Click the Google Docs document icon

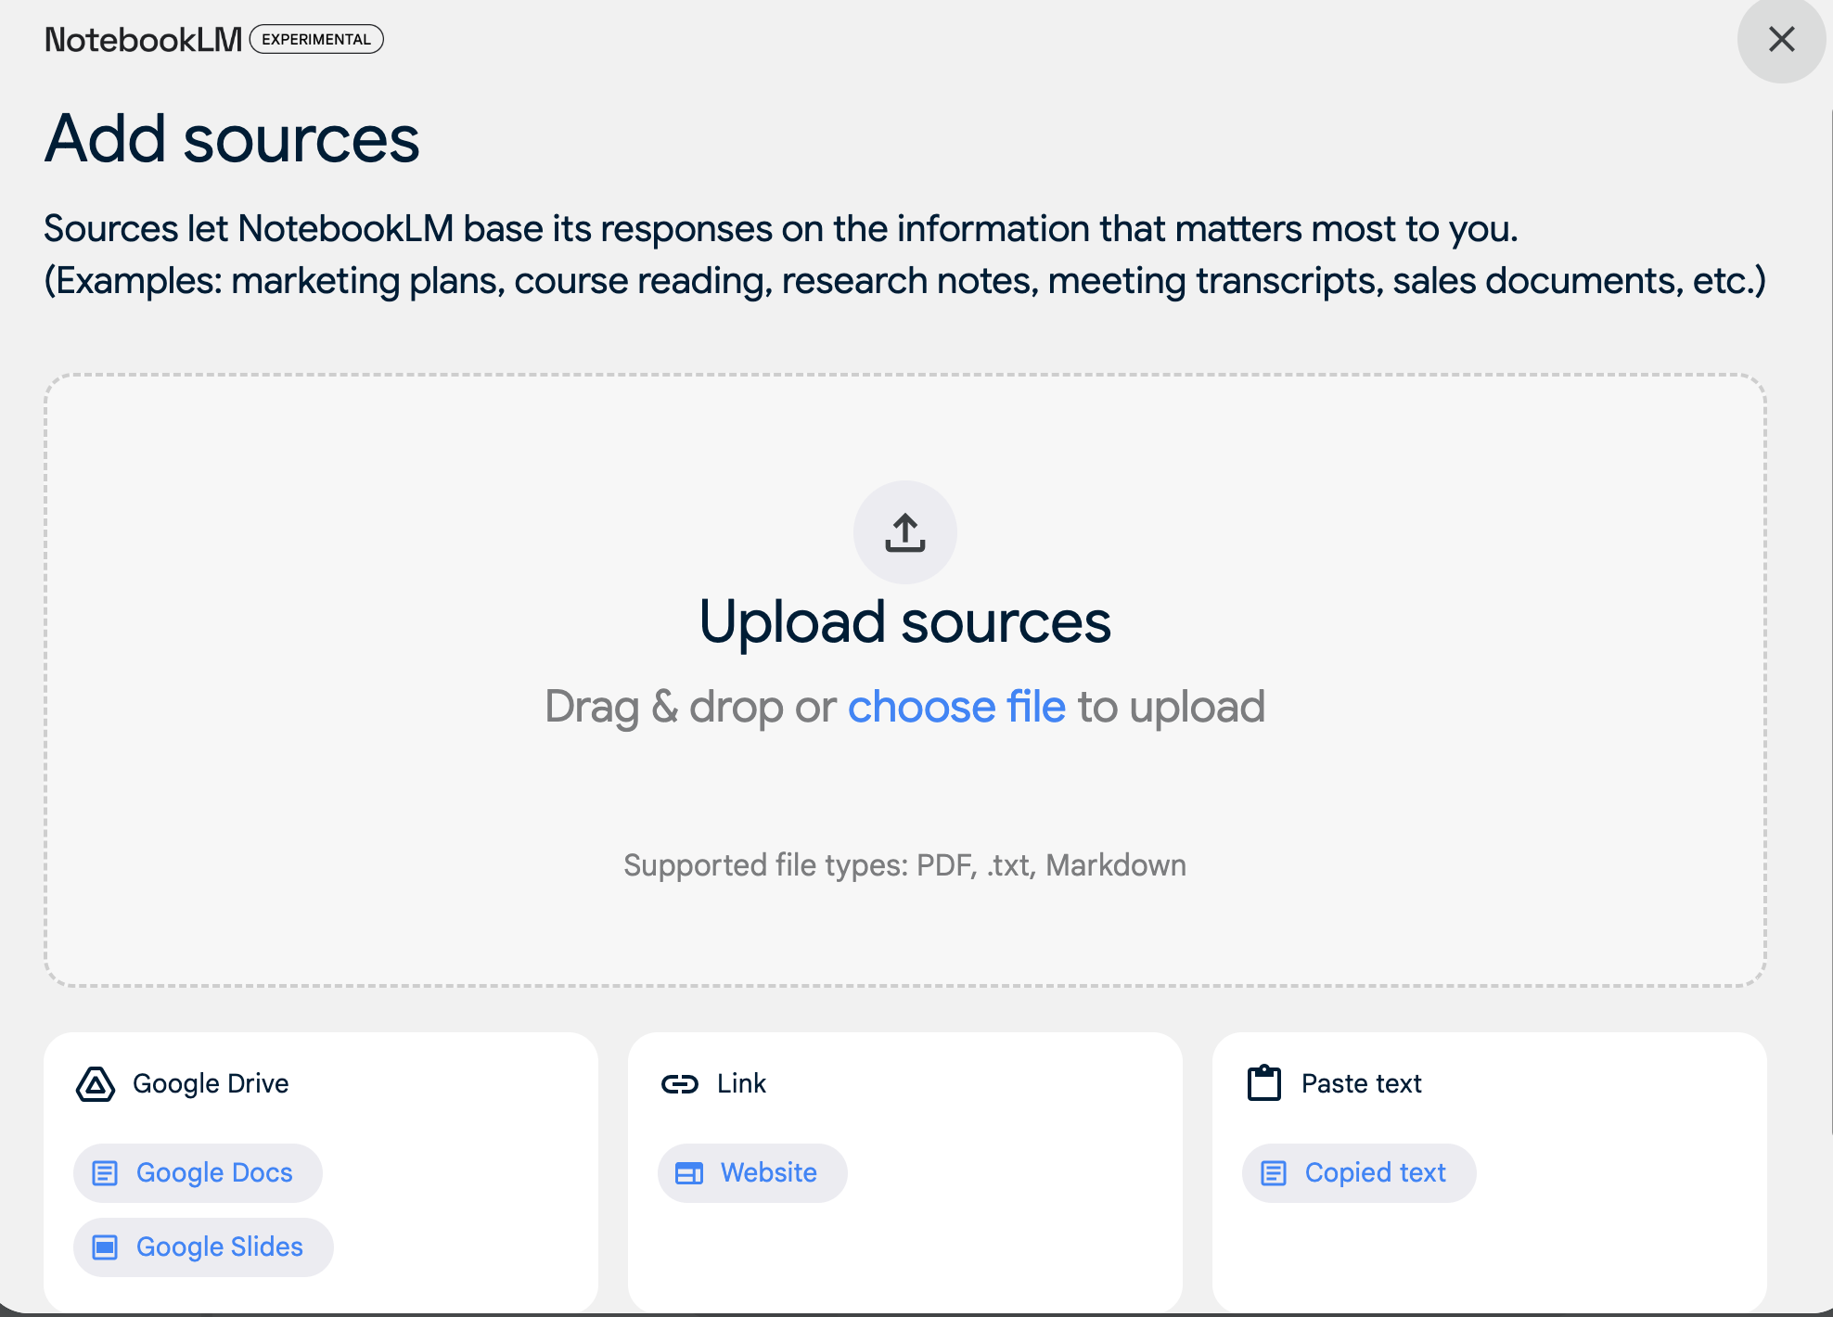[x=106, y=1173]
